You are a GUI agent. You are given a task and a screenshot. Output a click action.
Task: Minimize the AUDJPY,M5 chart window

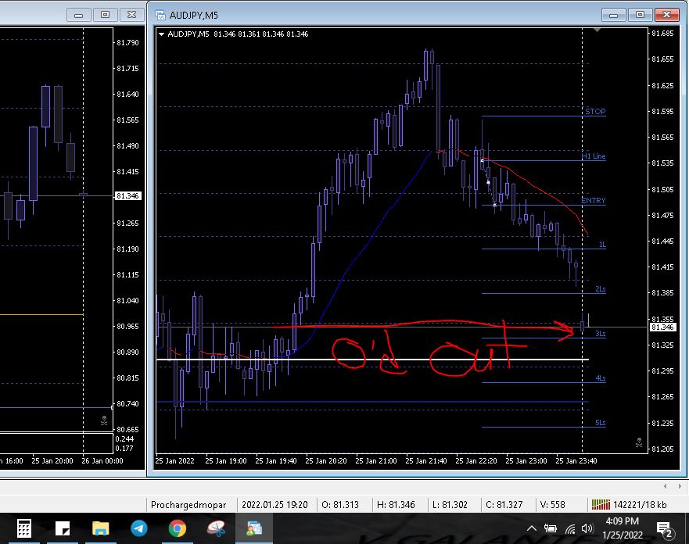click(614, 15)
